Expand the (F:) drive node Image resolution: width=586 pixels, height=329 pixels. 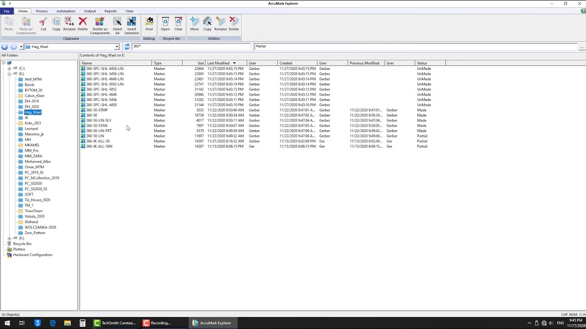point(9,239)
